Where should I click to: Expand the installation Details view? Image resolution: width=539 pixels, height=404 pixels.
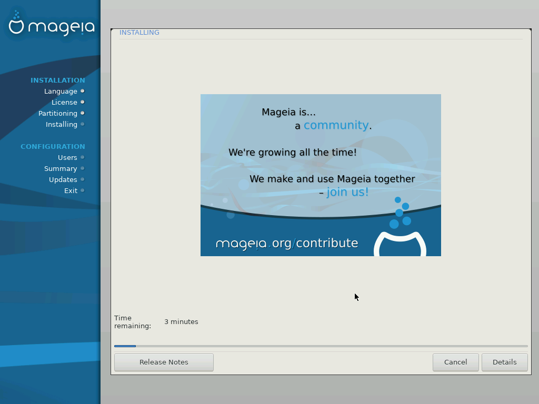click(504, 362)
